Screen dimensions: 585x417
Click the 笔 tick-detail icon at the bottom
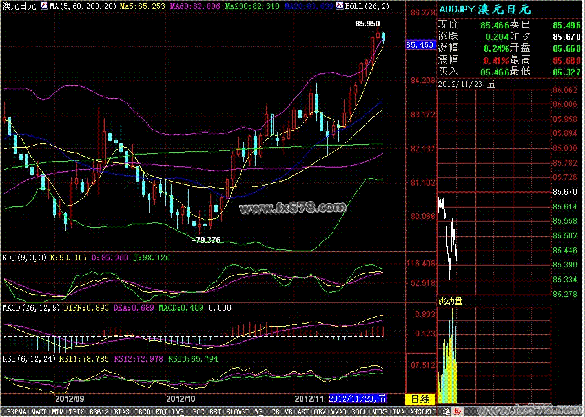point(445,411)
